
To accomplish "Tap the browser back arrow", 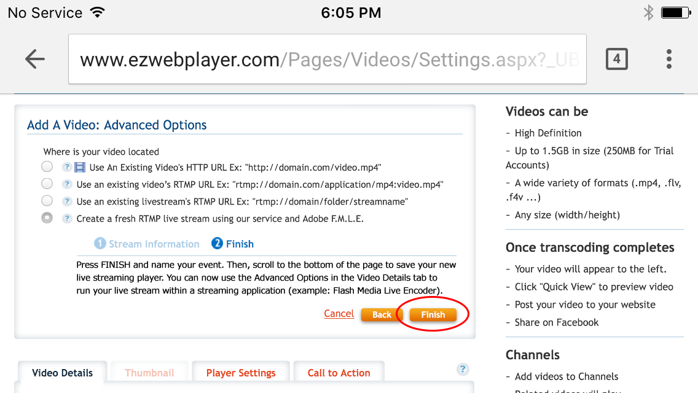I will tap(35, 59).
